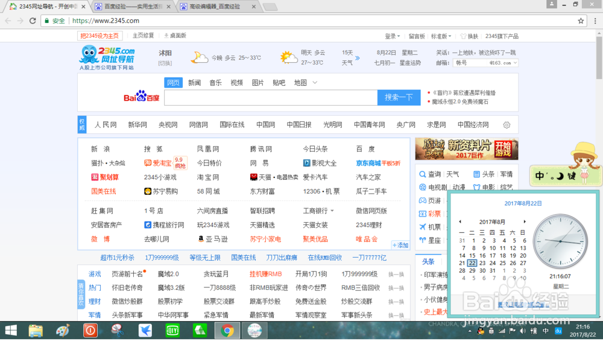Click the +添加 link
This screenshot has height=341, width=603.
pyautogui.click(x=400, y=245)
